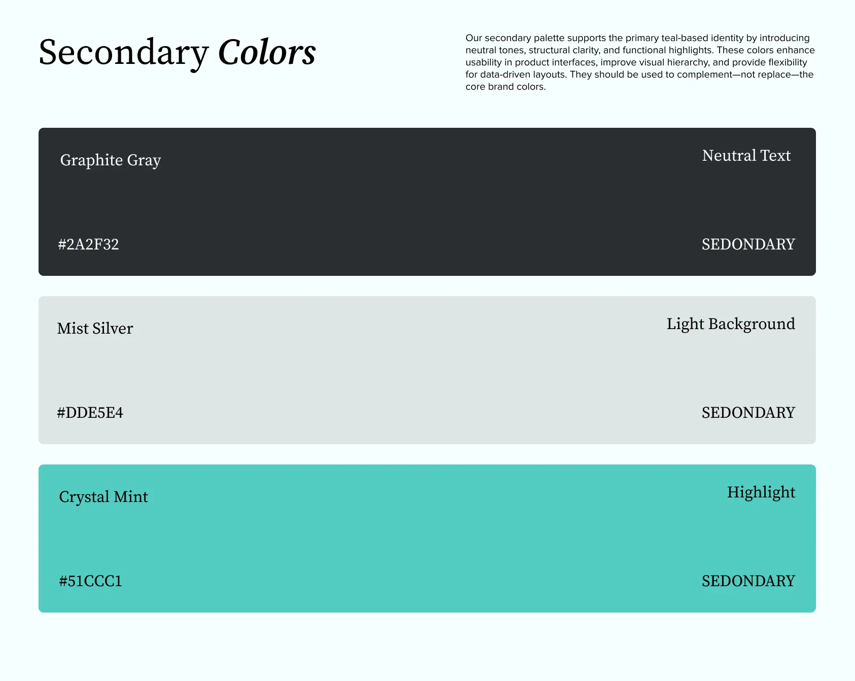Viewport: 855px width, 681px height.
Task: Click the "Light Background" usage label
Action: point(730,324)
